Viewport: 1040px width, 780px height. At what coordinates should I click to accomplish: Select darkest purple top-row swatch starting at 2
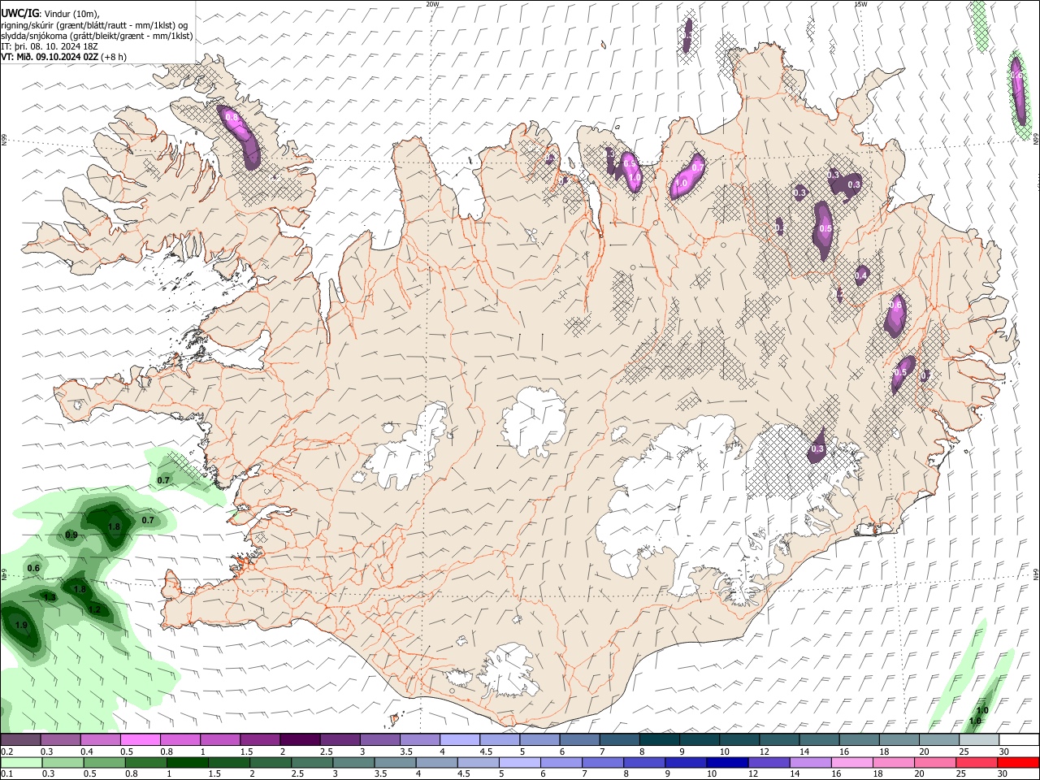tap(300, 739)
